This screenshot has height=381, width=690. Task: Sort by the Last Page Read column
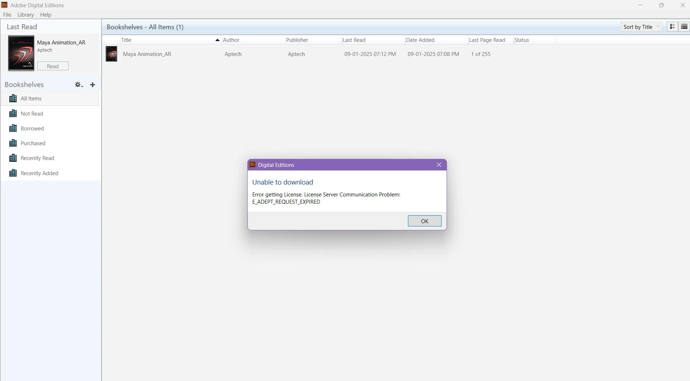click(490, 40)
